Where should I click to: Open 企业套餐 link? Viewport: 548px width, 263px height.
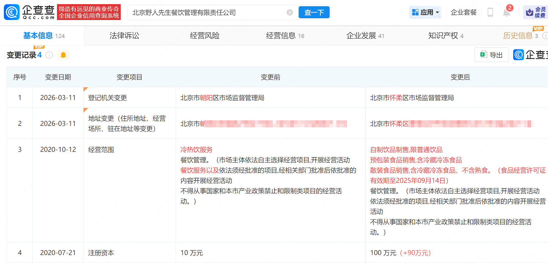click(x=464, y=12)
